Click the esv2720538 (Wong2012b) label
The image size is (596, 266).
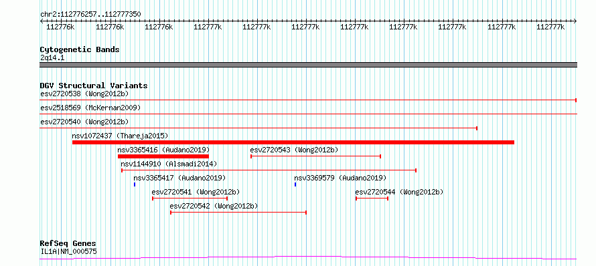[x=84, y=94]
